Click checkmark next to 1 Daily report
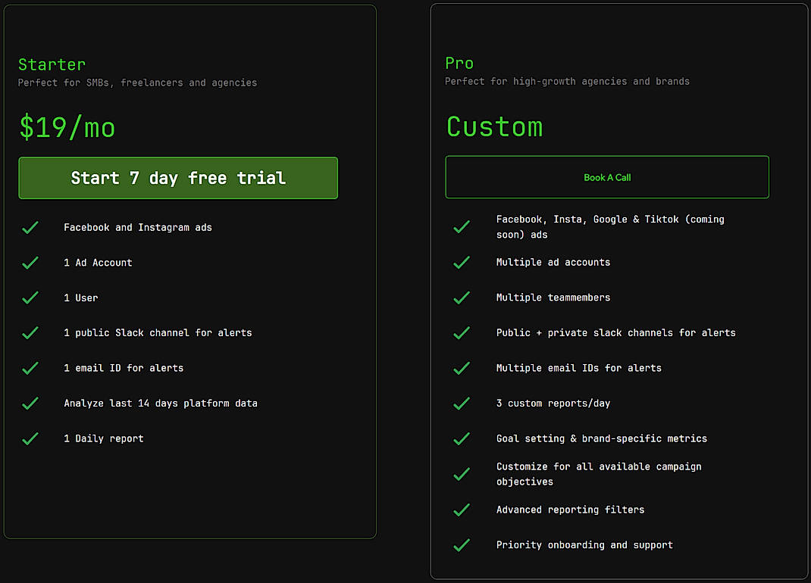 pos(30,438)
